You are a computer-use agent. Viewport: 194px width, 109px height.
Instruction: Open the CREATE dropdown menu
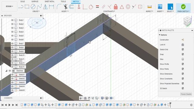[36, 12]
